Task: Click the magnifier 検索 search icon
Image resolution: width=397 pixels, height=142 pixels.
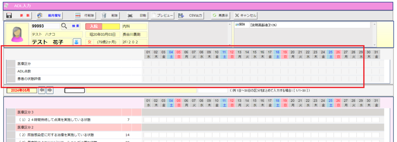Action: [64, 26]
